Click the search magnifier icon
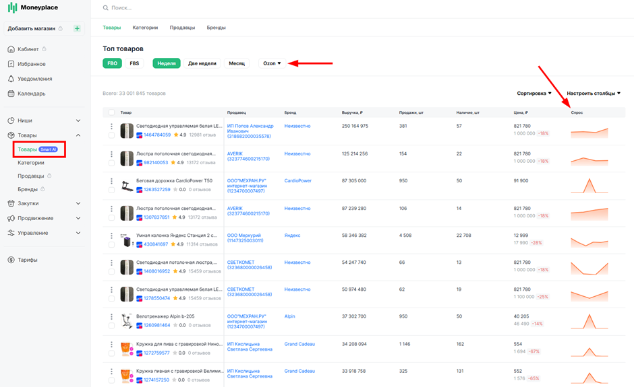 [105, 7]
